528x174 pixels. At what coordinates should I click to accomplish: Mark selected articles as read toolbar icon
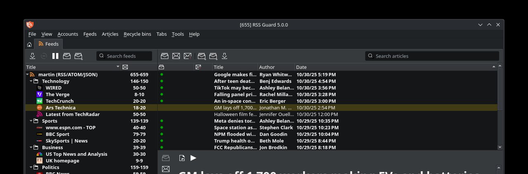tap(165, 56)
